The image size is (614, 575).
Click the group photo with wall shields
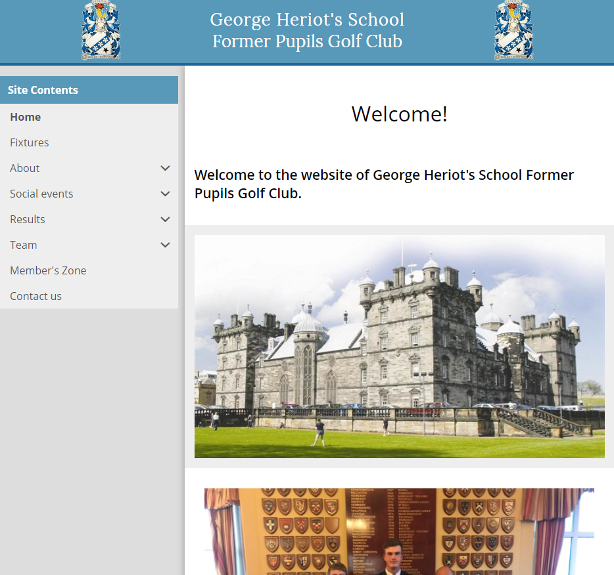point(399,531)
